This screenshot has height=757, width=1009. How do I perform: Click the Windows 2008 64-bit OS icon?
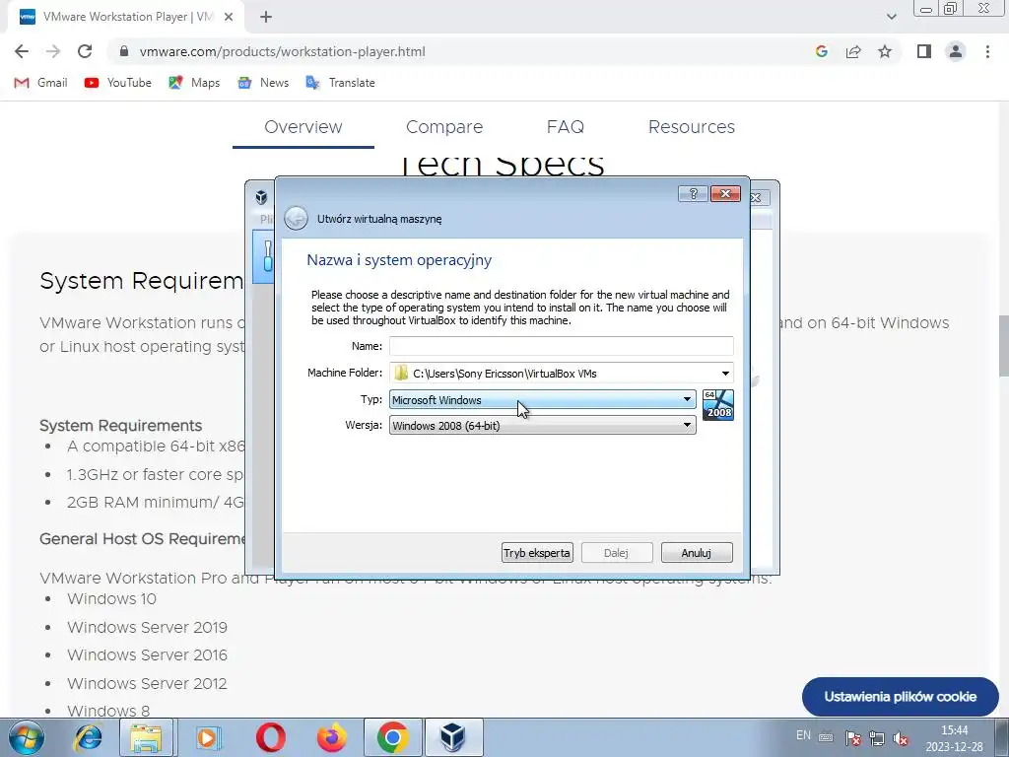pyautogui.click(x=717, y=405)
